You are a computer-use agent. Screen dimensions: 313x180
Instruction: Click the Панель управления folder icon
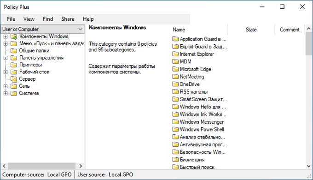click(14, 58)
